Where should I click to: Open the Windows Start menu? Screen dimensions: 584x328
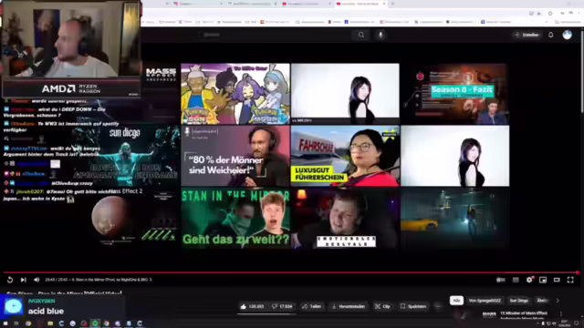click(x=5, y=323)
